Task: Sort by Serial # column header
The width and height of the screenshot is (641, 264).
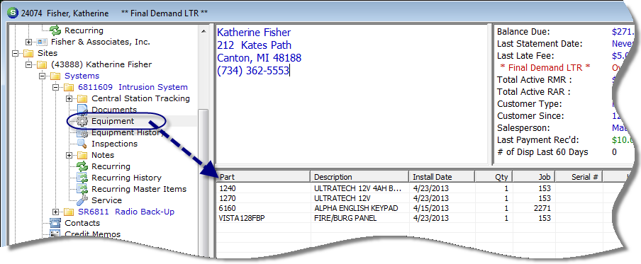Action: click(x=579, y=177)
